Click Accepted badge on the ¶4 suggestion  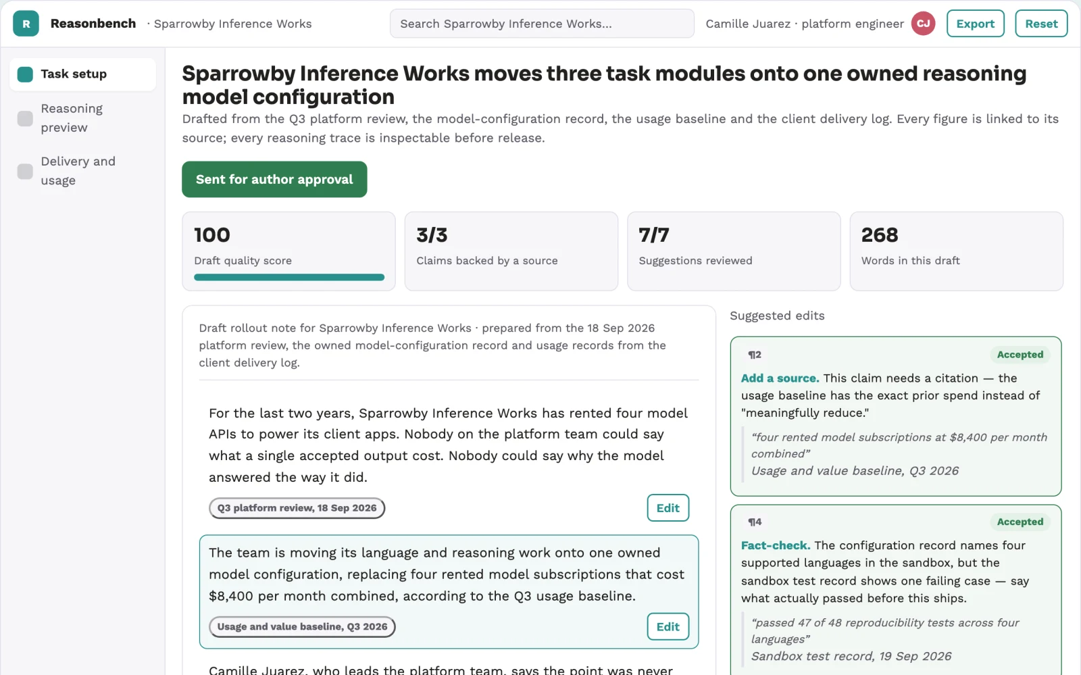[1020, 522]
